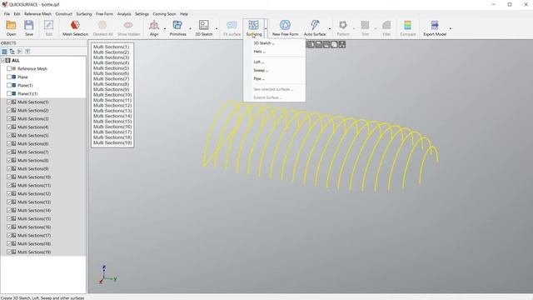Open the Coming Soon menu
This screenshot has width=533, height=300.
click(x=164, y=14)
